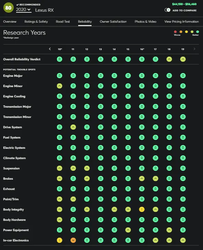Open the Overview tab
This screenshot has width=203, height=250.
(x=10, y=22)
